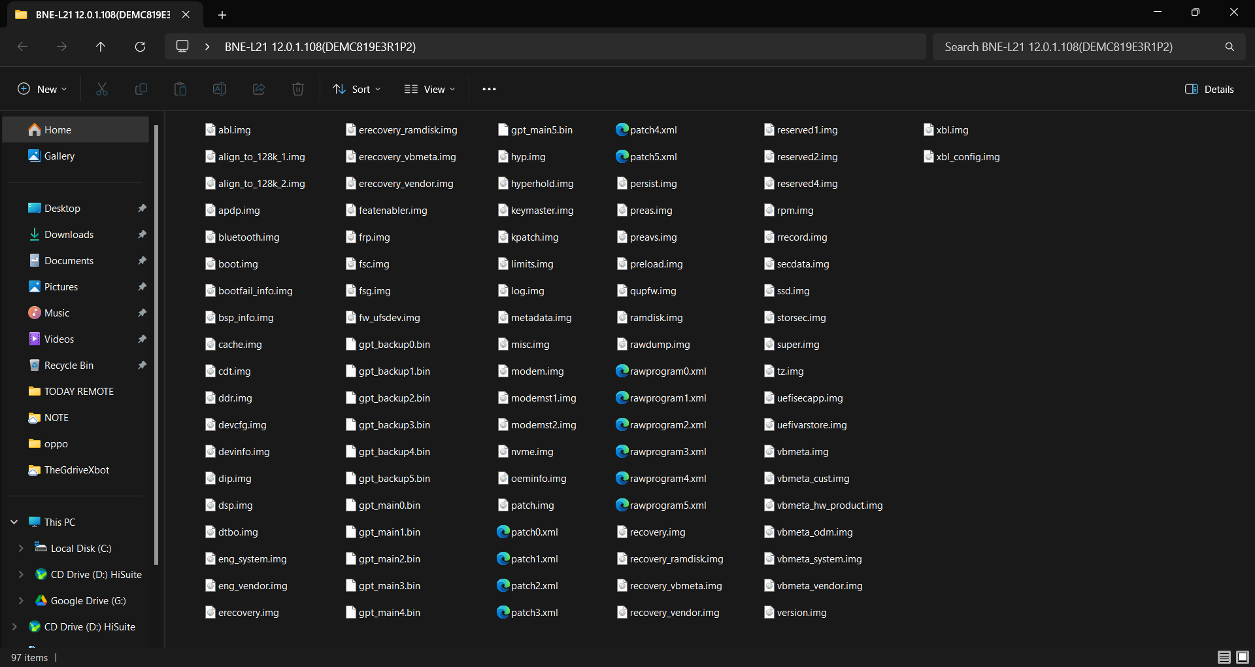Click the Forward navigation arrow
1255x667 pixels.
(x=61, y=46)
